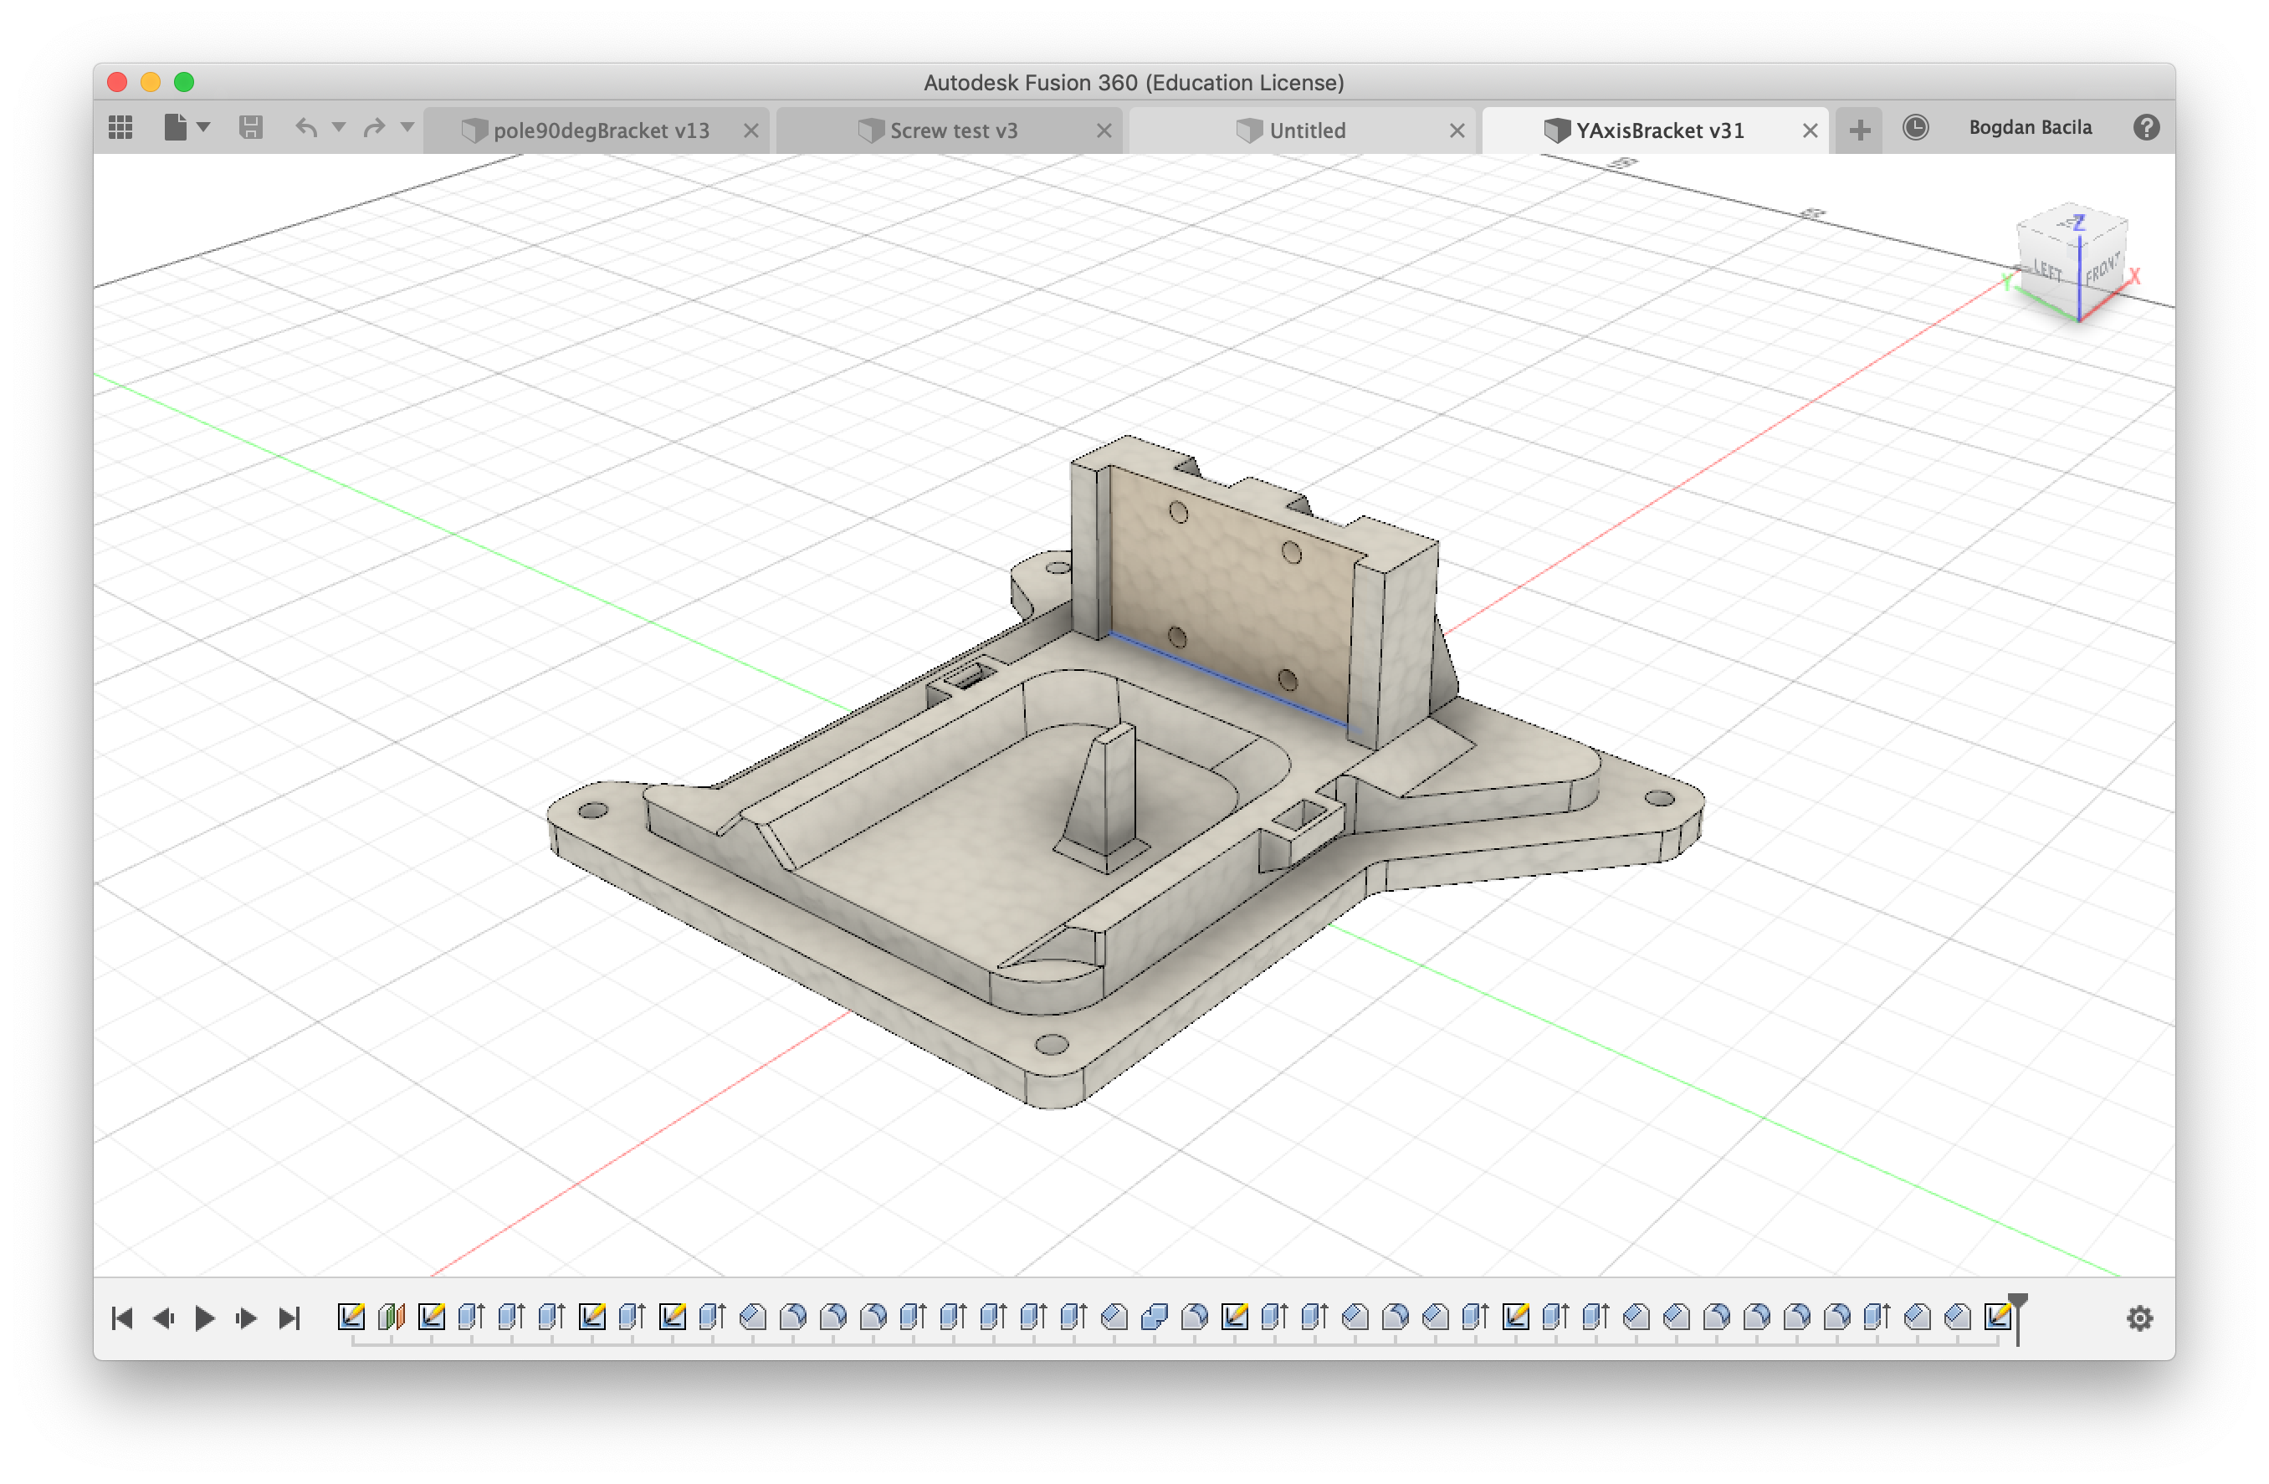Image resolution: width=2269 pixels, height=1484 pixels.
Task: Select the fillet just after the Combine feature
Action: point(1194,1318)
